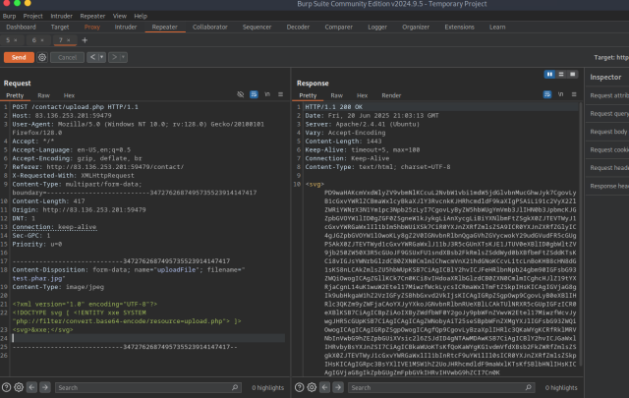Go forward to next request in history
Viewport: 629px width, 398px height.
pos(114,57)
